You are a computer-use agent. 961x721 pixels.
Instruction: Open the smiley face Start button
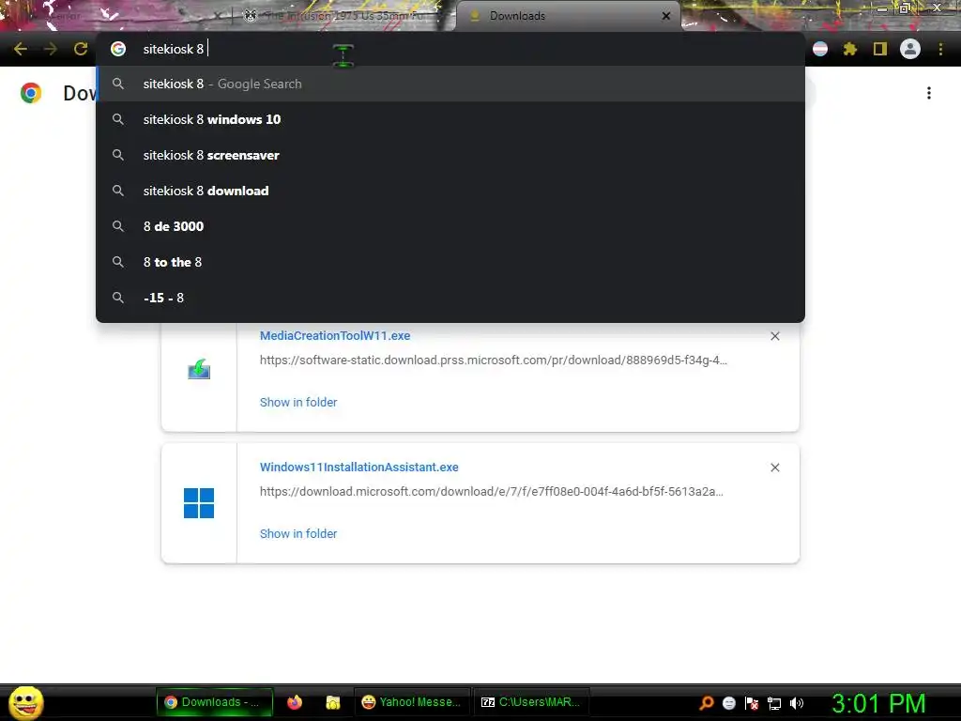click(26, 702)
